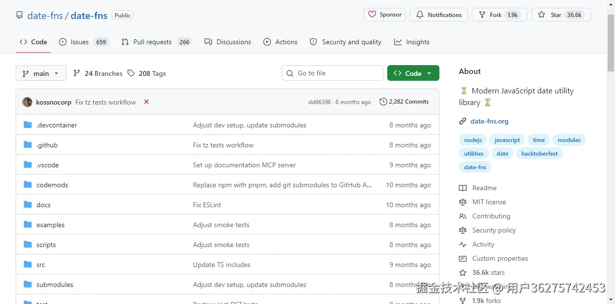
Task: Open the src folder name
Action: click(41, 265)
